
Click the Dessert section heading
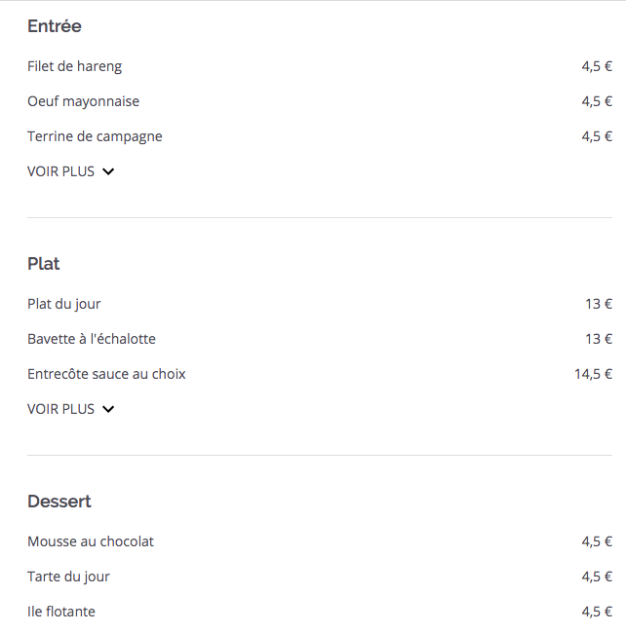pos(59,502)
